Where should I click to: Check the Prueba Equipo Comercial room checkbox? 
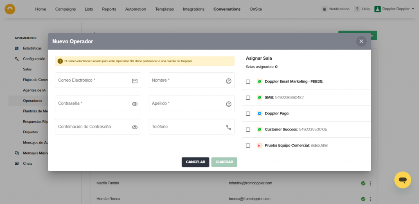[x=248, y=146]
